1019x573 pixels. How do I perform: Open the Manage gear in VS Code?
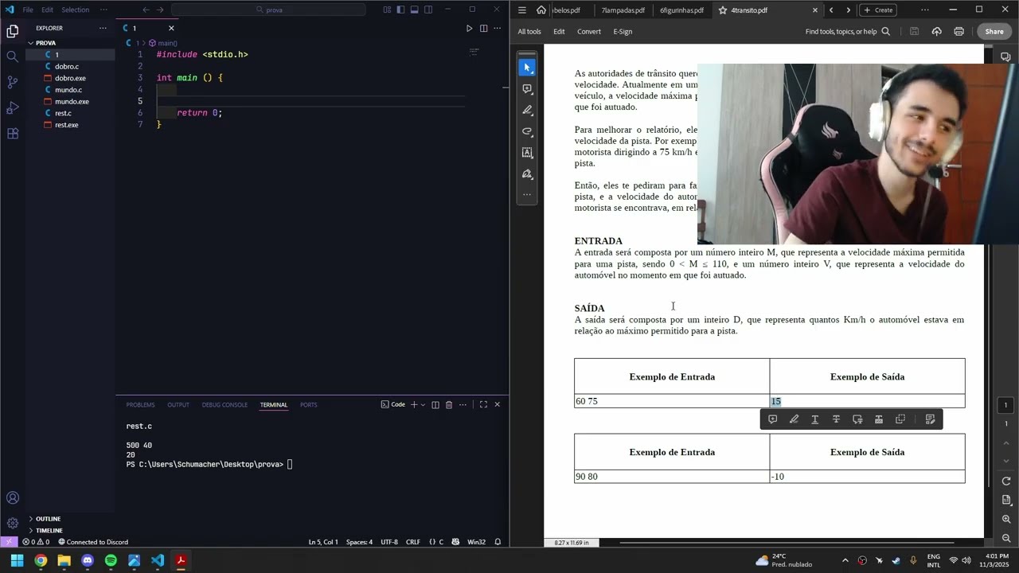(x=12, y=524)
